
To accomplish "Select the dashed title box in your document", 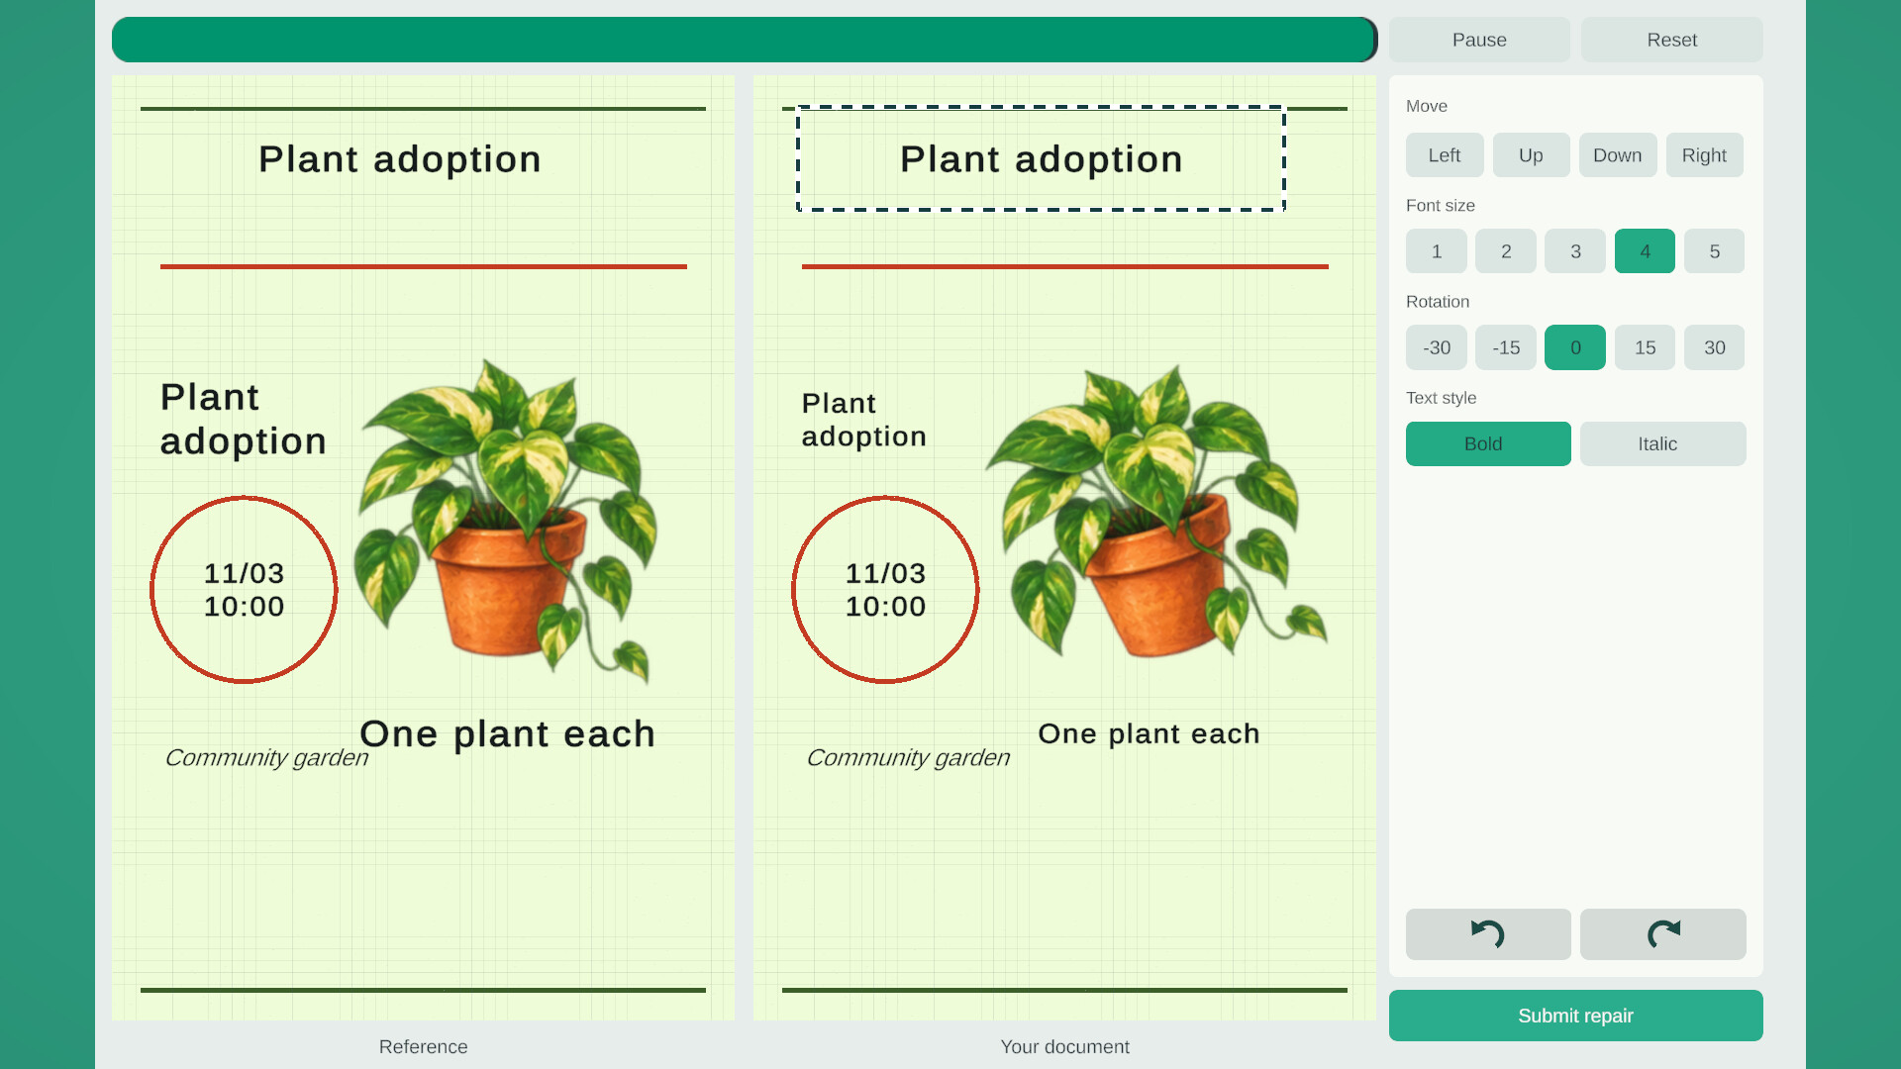I will (1041, 158).
